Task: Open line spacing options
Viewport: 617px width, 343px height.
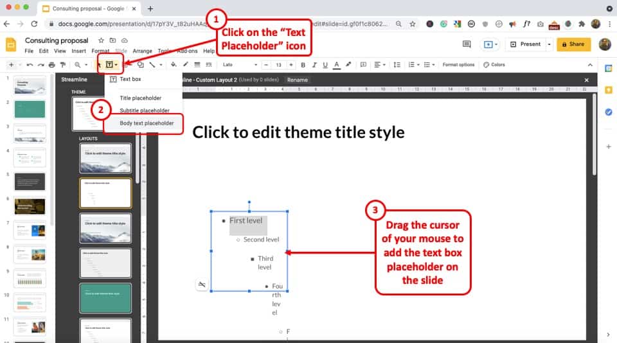Action: [x=397, y=64]
